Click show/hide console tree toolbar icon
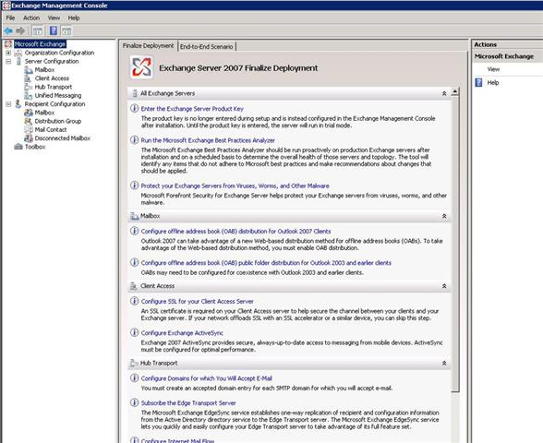The width and height of the screenshot is (543, 443). [x=37, y=30]
